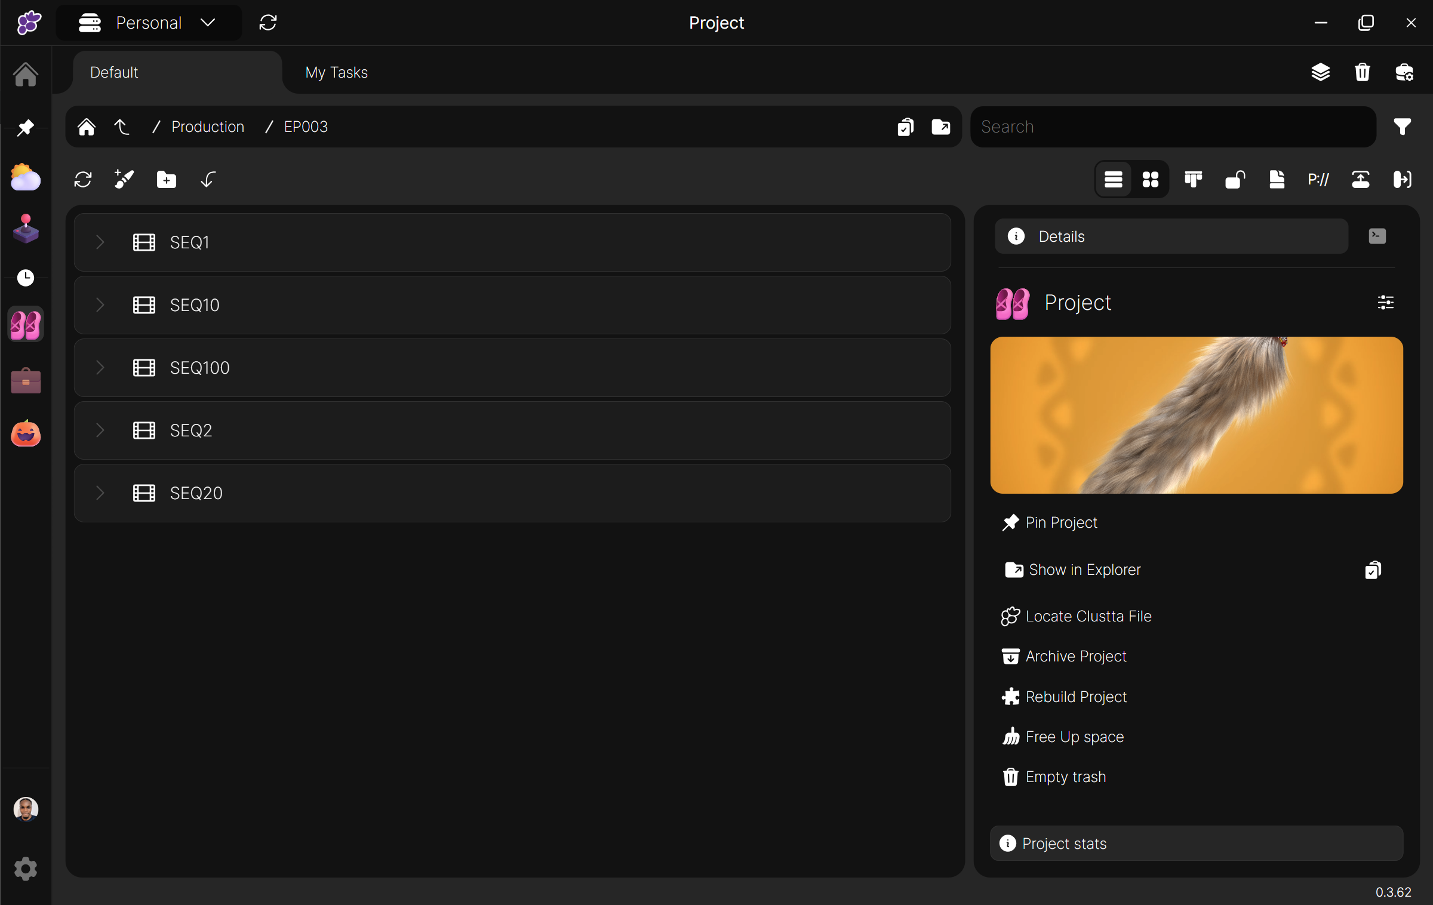Click the P:// path icon
Image resolution: width=1433 pixels, height=905 pixels.
pos(1318,180)
